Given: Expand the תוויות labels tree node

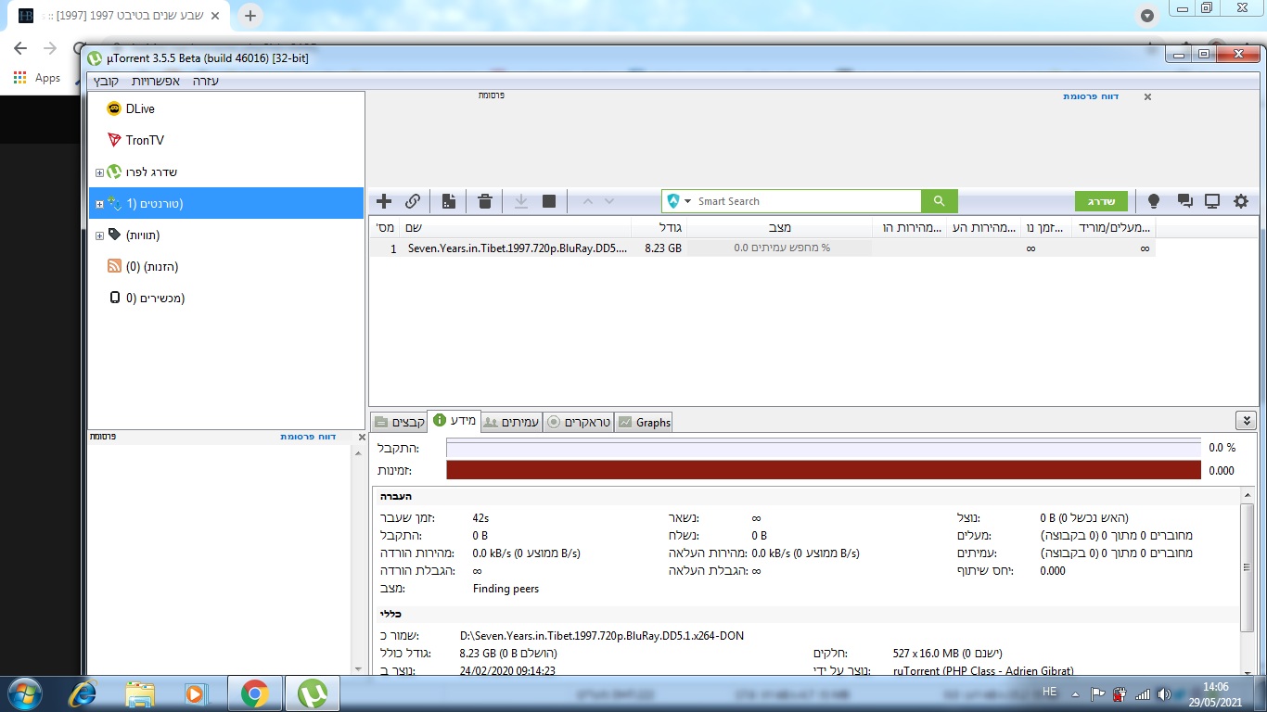Looking at the screenshot, I should click(99, 235).
